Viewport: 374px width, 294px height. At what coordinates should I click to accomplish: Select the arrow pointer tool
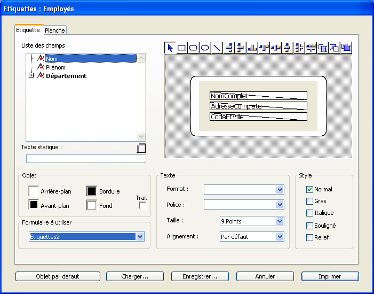click(170, 48)
